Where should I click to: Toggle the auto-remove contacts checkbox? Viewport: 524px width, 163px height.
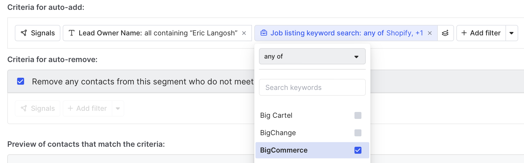tap(21, 81)
